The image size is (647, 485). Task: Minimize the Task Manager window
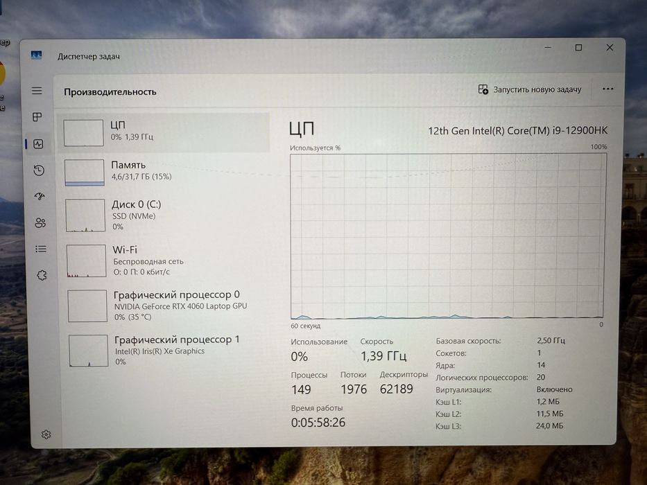pos(548,47)
